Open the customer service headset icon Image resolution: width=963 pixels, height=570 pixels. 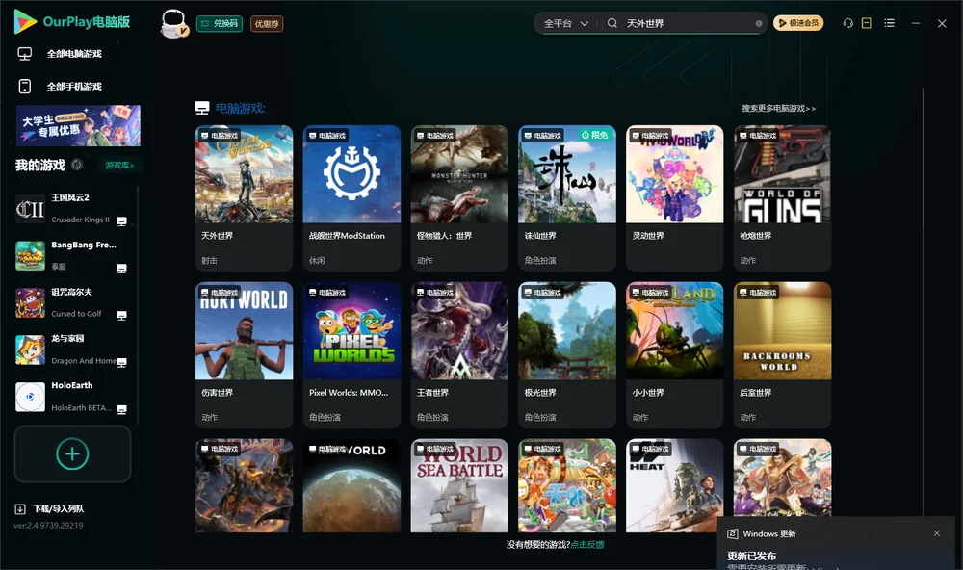847,23
